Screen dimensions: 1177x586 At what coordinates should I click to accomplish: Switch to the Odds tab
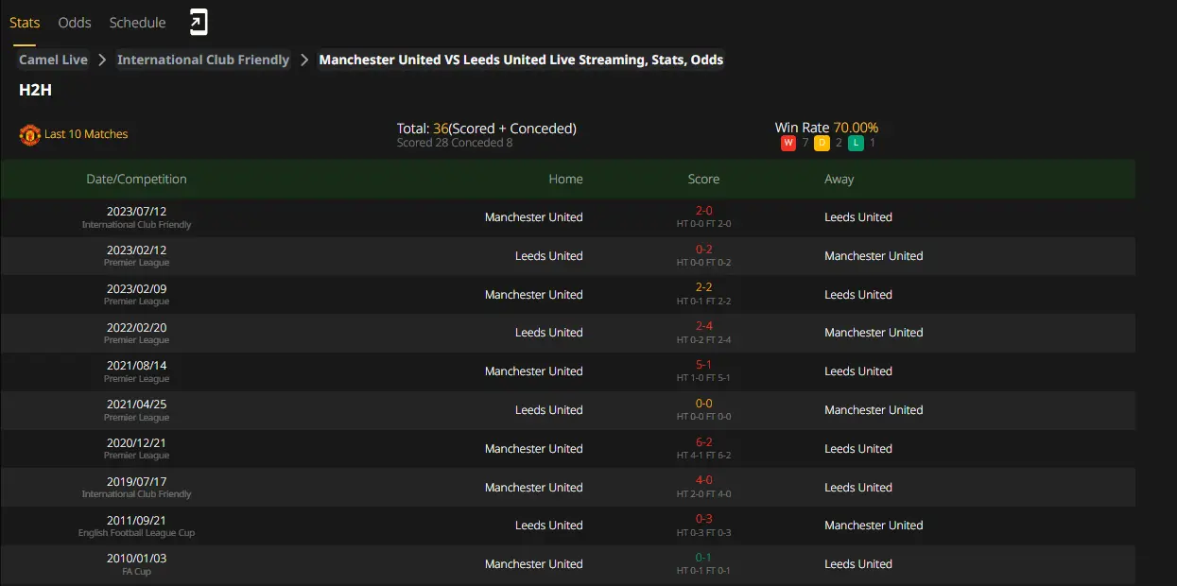coord(75,23)
